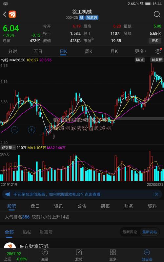
Task: Switch to 分时 chart tab
Action: pos(12,51)
